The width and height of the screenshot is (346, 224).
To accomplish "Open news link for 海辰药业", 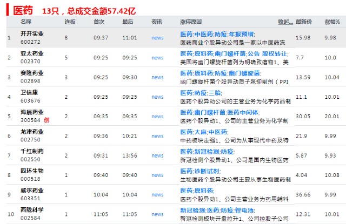I will coord(157,117).
